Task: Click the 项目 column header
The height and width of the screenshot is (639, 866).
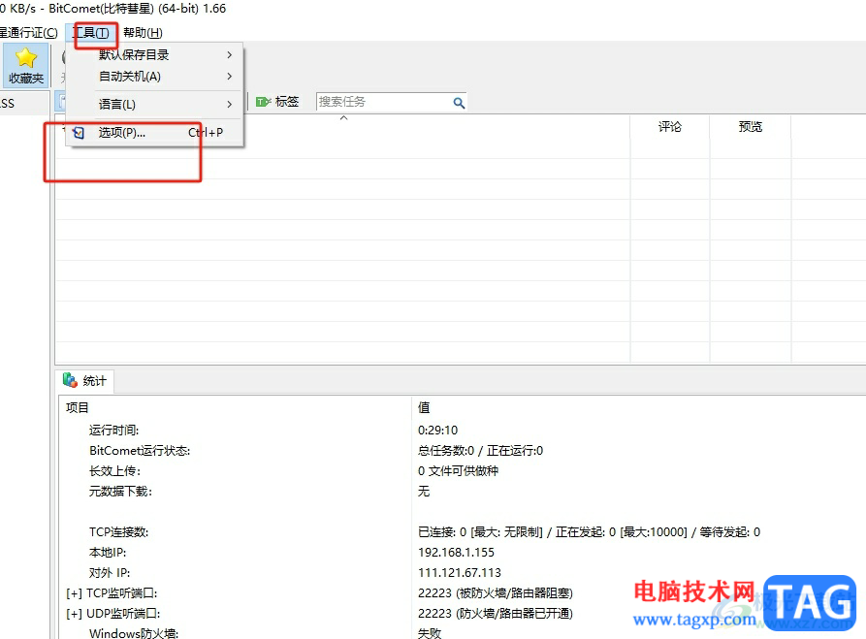Action: (x=77, y=407)
